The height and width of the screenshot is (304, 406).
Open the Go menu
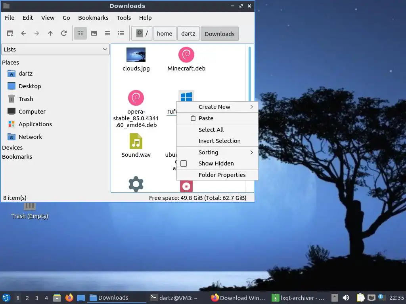(x=66, y=18)
